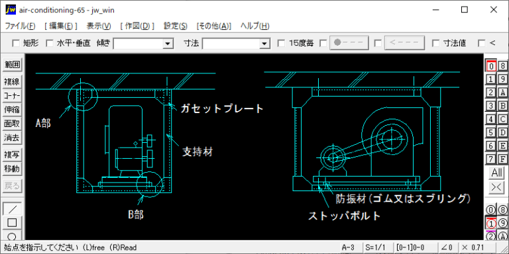The image size is (509, 254).
Task: Select layer group 0 circle button
Action: click(x=491, y=210)
